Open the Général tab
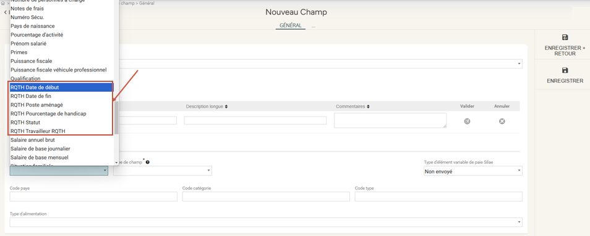This screenshot has height=236, width=590. point(290,26)
